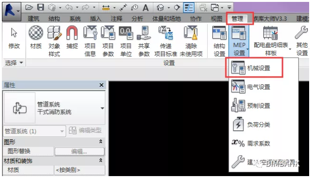Select the Measure ruler tool icon

pyautogui.click(x=106, y=8)
